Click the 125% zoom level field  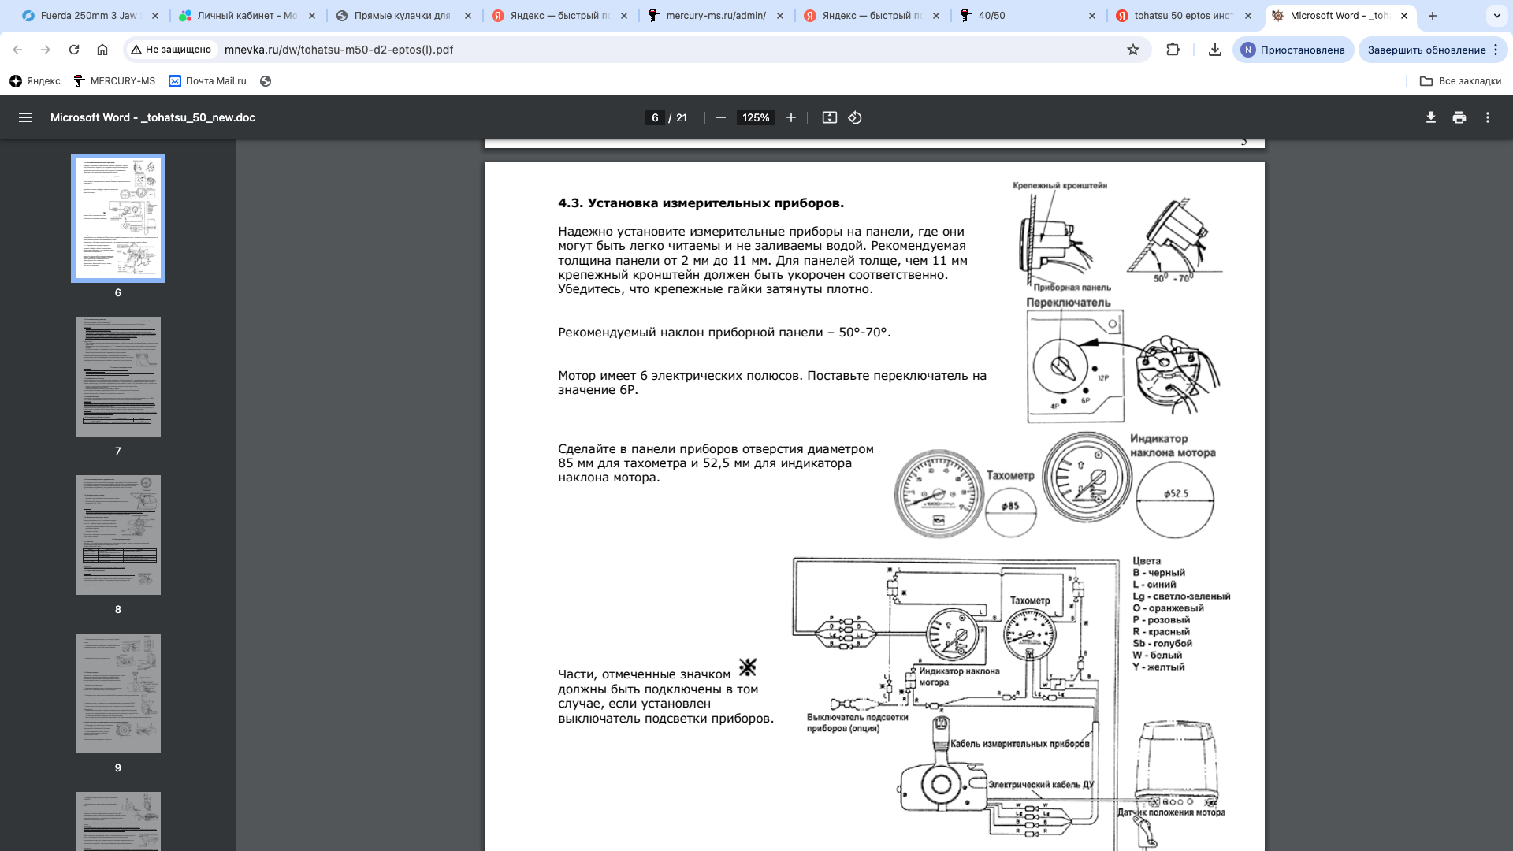pos(756,117)
